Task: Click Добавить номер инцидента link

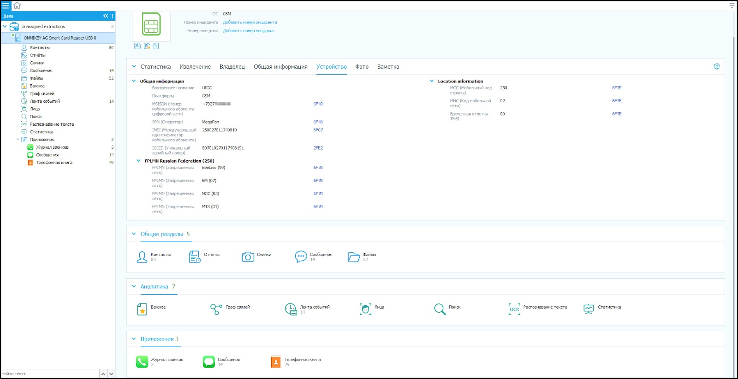Action: pos(250,22)
